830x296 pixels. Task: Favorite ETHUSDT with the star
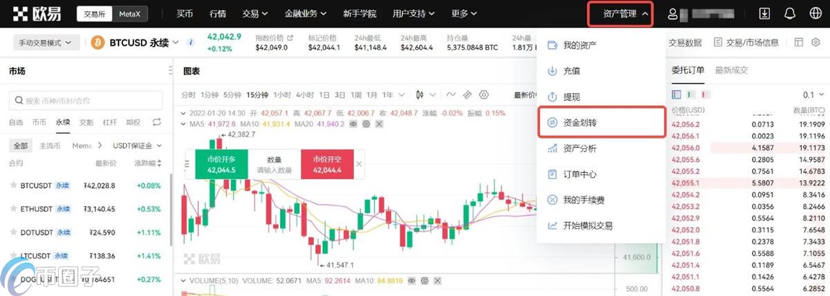12,209
